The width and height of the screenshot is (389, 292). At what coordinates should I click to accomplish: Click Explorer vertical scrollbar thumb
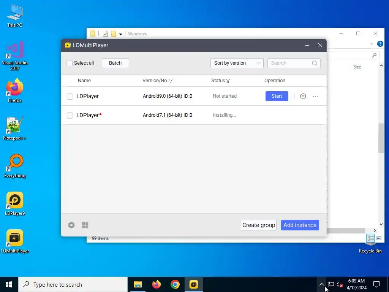coord(381,138)
